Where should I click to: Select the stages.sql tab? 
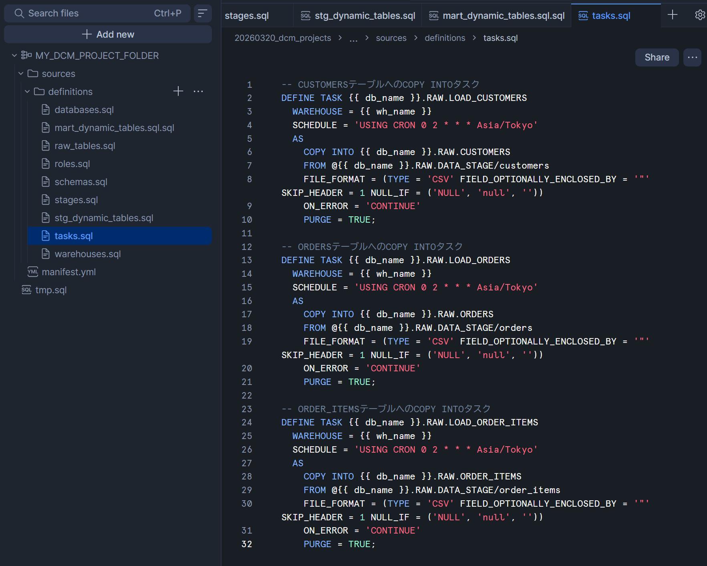(x=247, y=16)
